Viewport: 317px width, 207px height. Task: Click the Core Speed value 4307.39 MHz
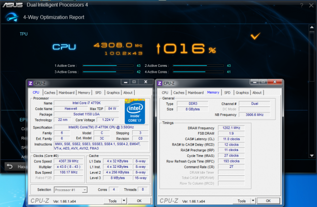point(68,161)
